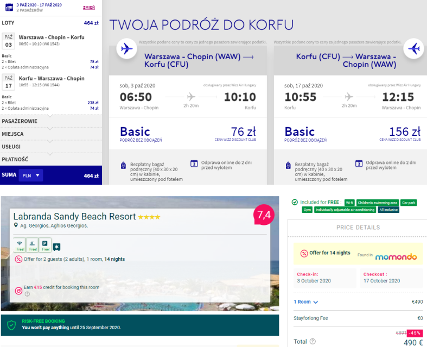
Task: Click the free cabin baggage icon on outbound flight
Action: pyautogui.click(x=123, y=165)
